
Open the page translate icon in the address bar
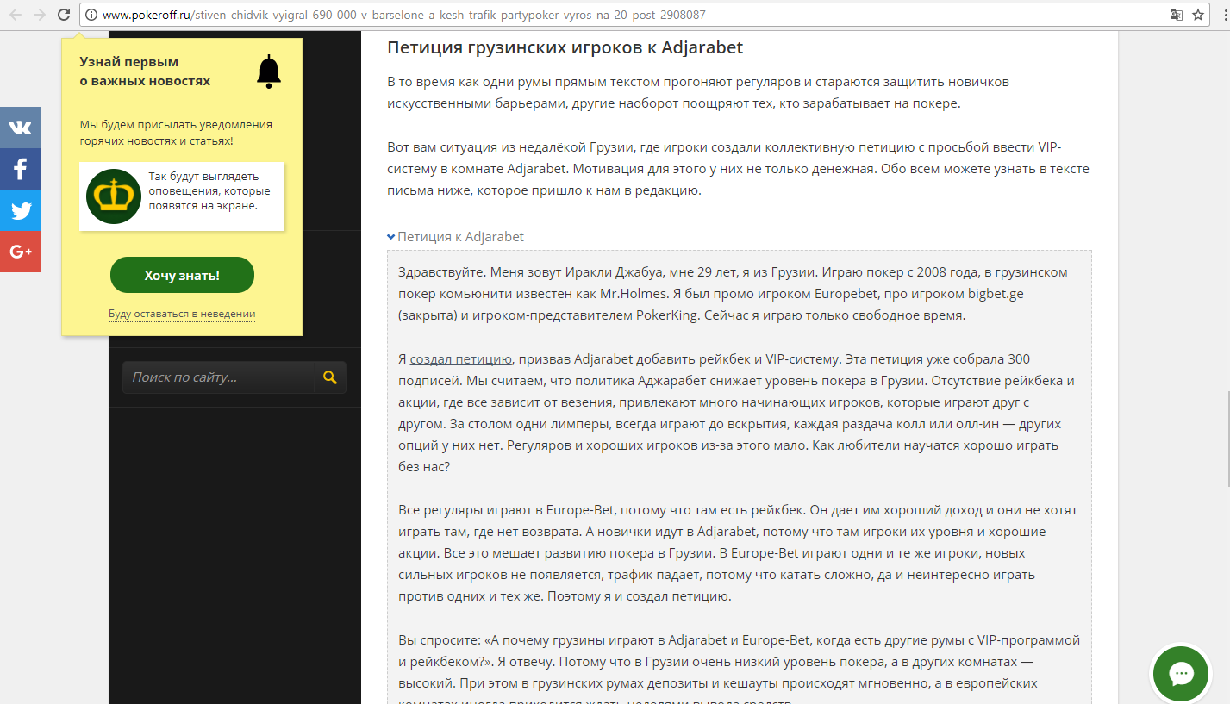1176,15
